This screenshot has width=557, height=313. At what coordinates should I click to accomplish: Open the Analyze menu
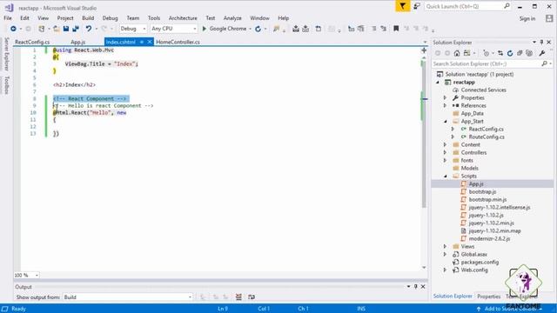click(x=232, y=18)
